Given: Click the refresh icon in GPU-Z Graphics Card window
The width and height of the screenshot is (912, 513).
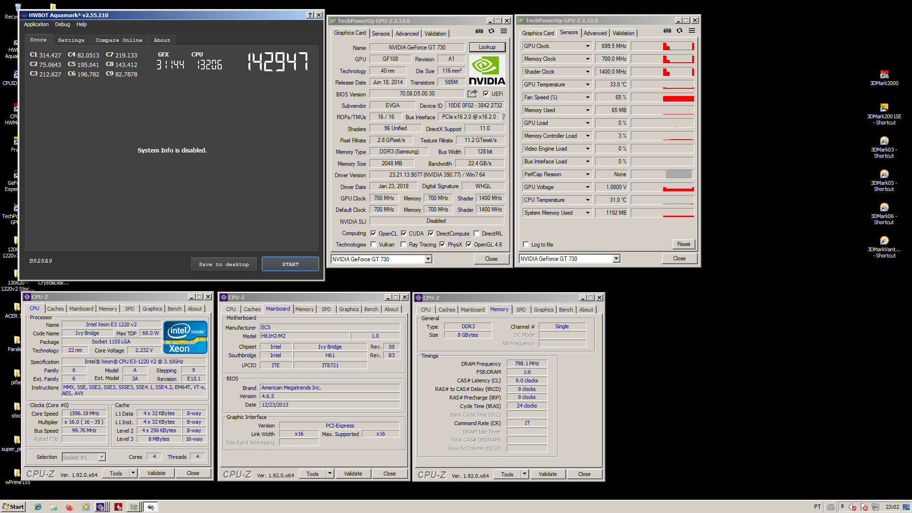Looking at the screenshot, I should 492,31.
